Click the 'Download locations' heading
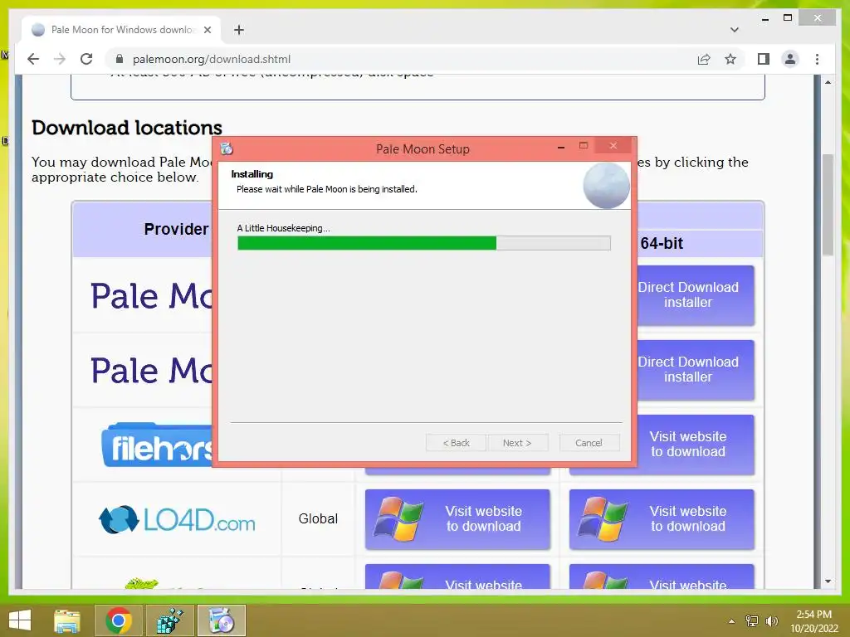The width and height of the screenshot is (850, 637). click(127, 128)
